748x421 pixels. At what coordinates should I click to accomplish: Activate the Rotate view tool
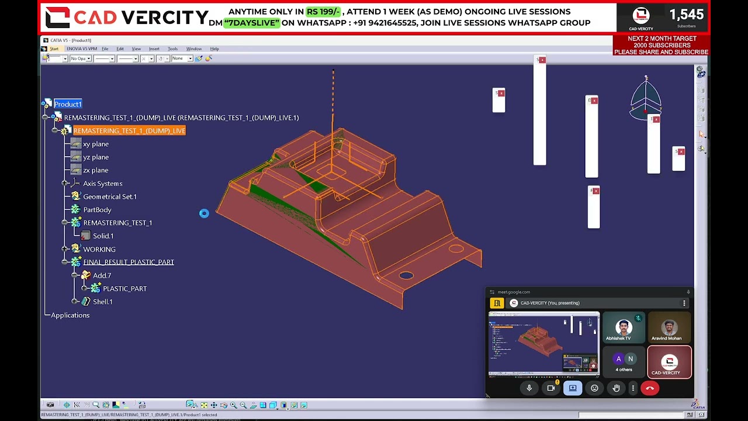click(224, 405)
